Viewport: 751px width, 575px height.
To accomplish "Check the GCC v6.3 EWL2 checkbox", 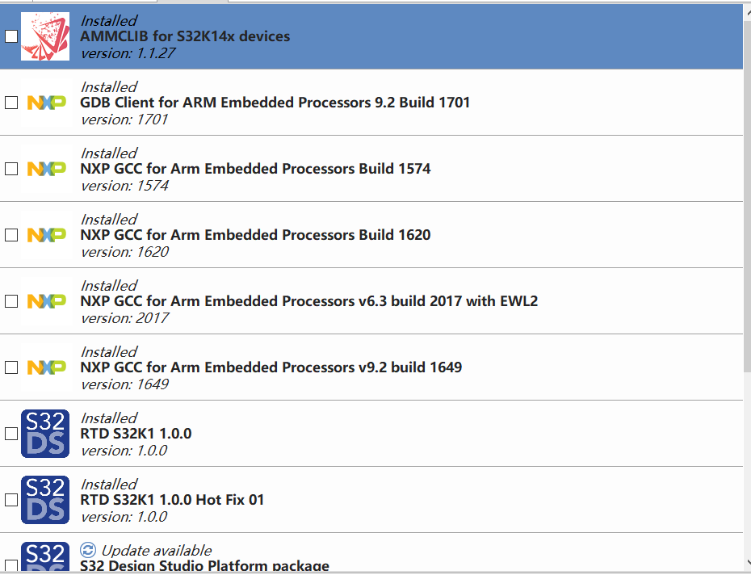I will (11, 300).
